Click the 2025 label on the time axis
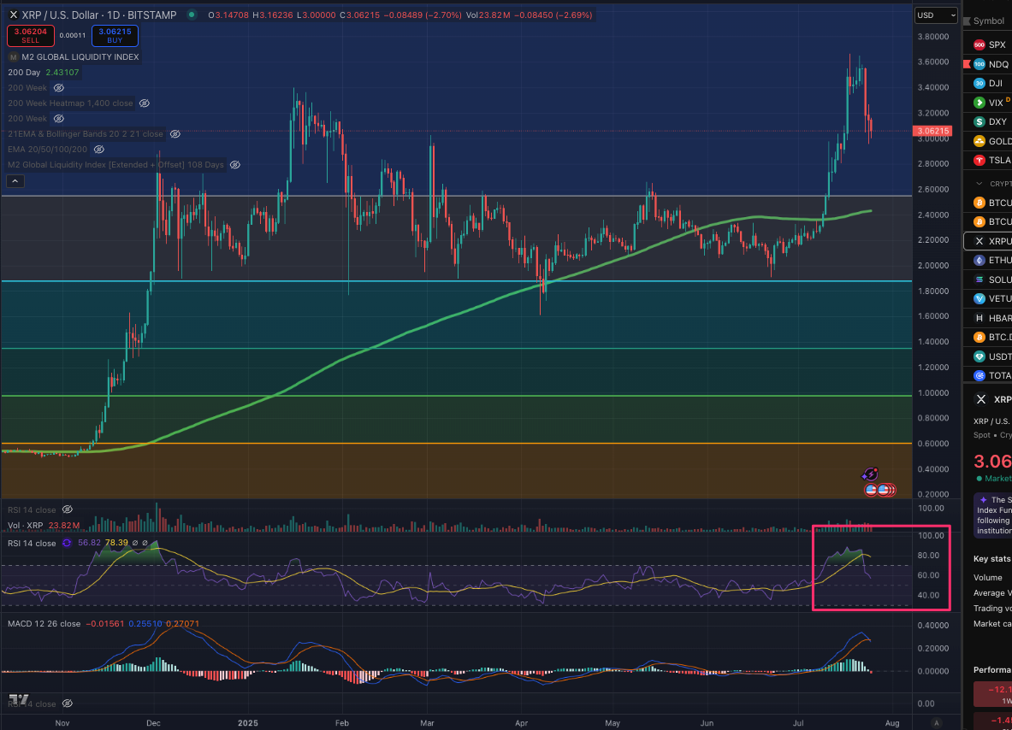 click(x=248, y=723)
